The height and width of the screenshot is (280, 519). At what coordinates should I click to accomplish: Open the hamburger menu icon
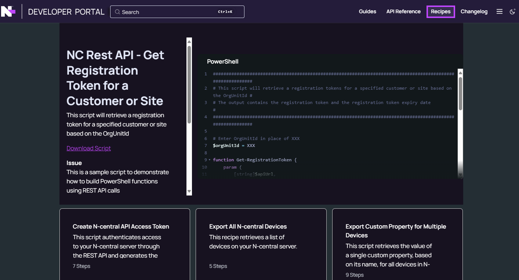[x=500, y=11]
